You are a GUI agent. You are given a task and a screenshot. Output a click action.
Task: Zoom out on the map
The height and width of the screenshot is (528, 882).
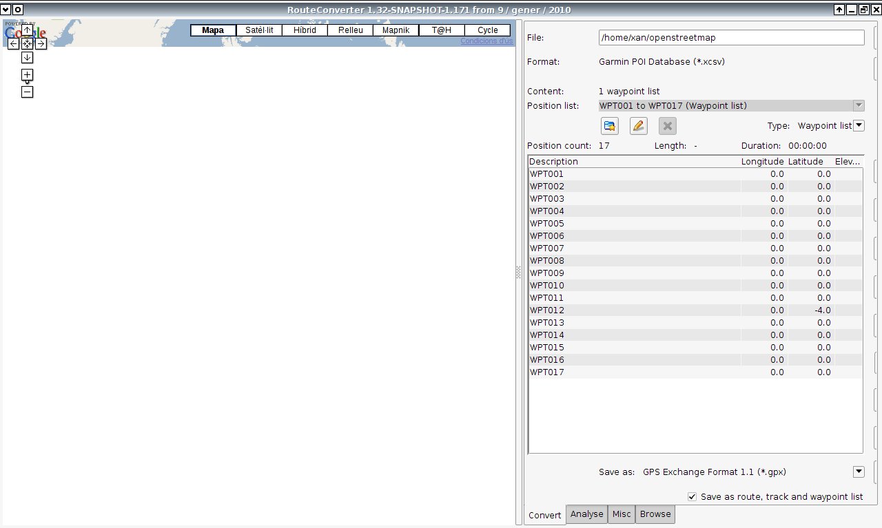tap(27, 92)
